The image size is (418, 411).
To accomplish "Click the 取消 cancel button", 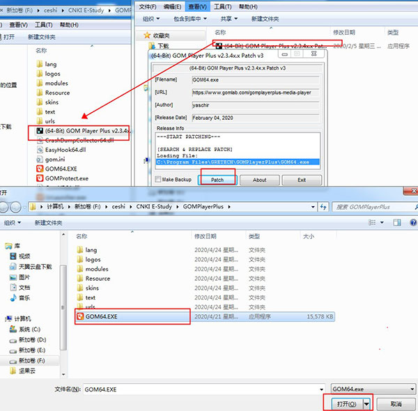I will pyautogui.click(x=396, y=404).
